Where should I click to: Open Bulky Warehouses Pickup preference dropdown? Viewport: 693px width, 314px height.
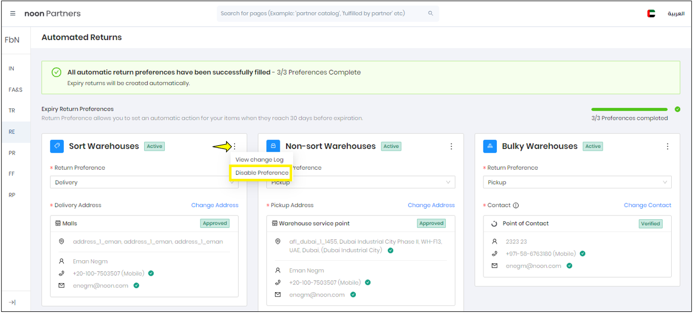(578, 182)
